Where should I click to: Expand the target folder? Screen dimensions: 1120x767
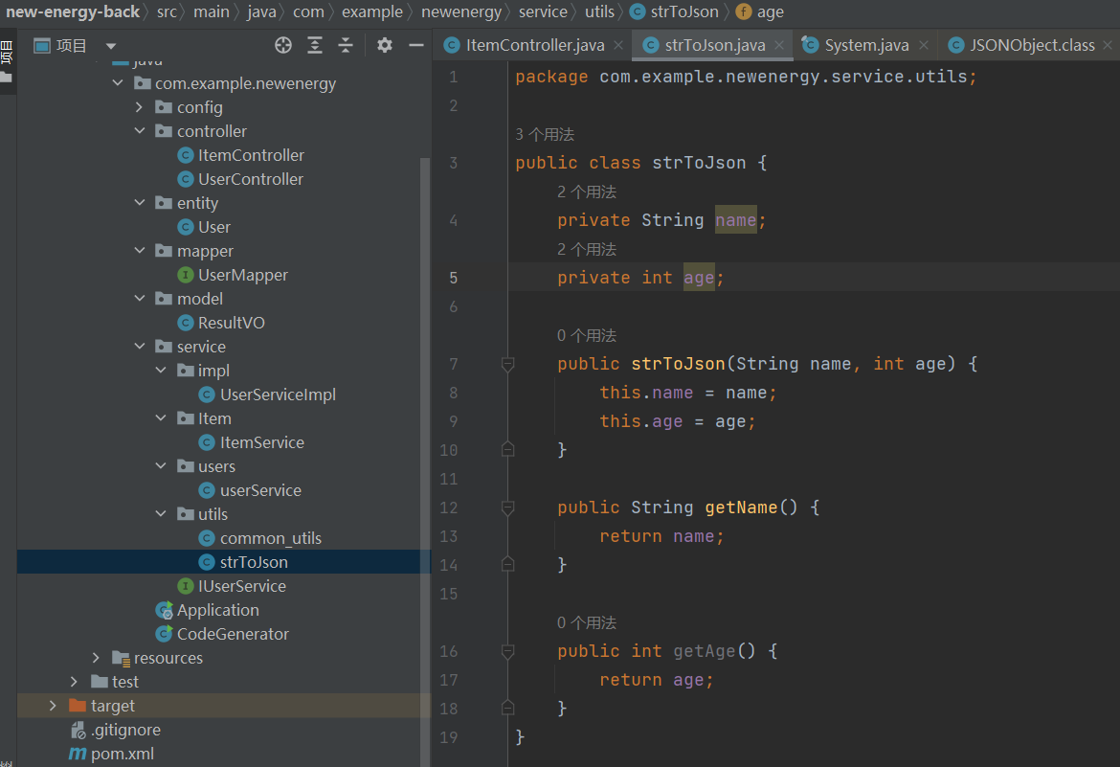(53, 706)
